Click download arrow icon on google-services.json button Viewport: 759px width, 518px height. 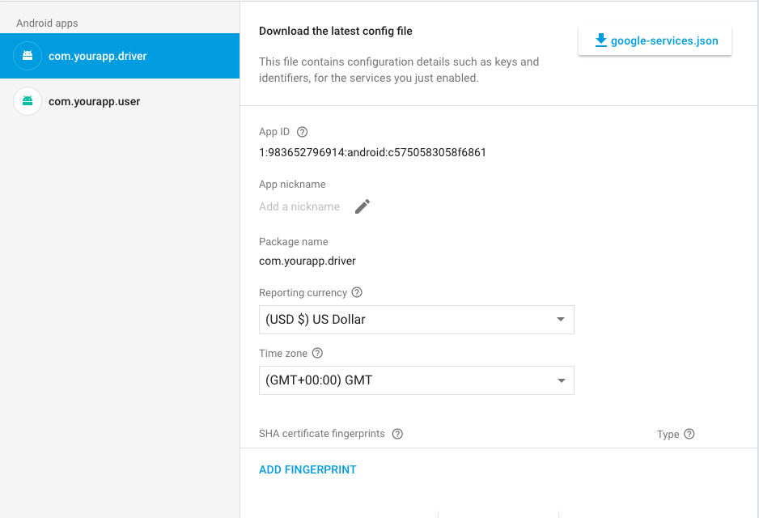pos(600,40)
